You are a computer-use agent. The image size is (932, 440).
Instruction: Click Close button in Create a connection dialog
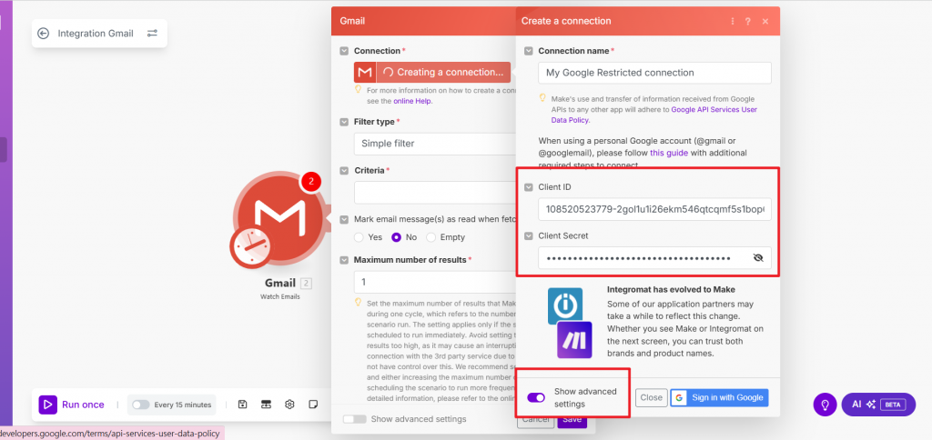(x=652, y=397)
